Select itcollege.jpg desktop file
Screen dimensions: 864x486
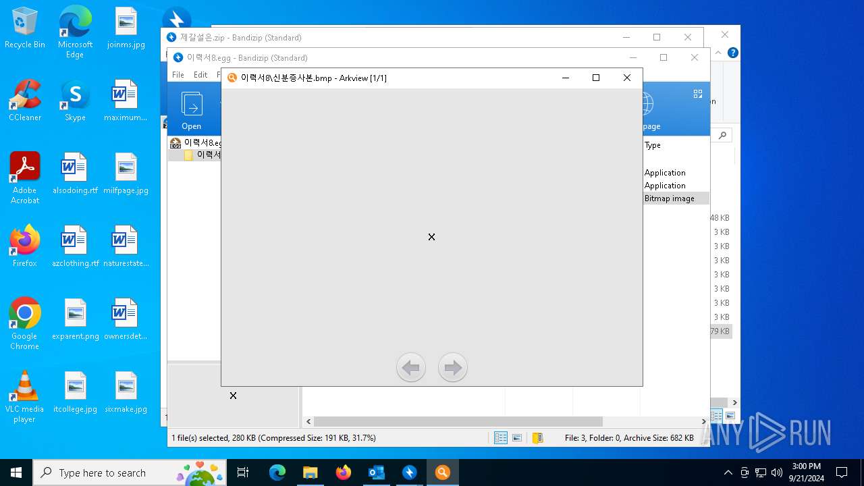pyautogui.click(x=75, y=392)
